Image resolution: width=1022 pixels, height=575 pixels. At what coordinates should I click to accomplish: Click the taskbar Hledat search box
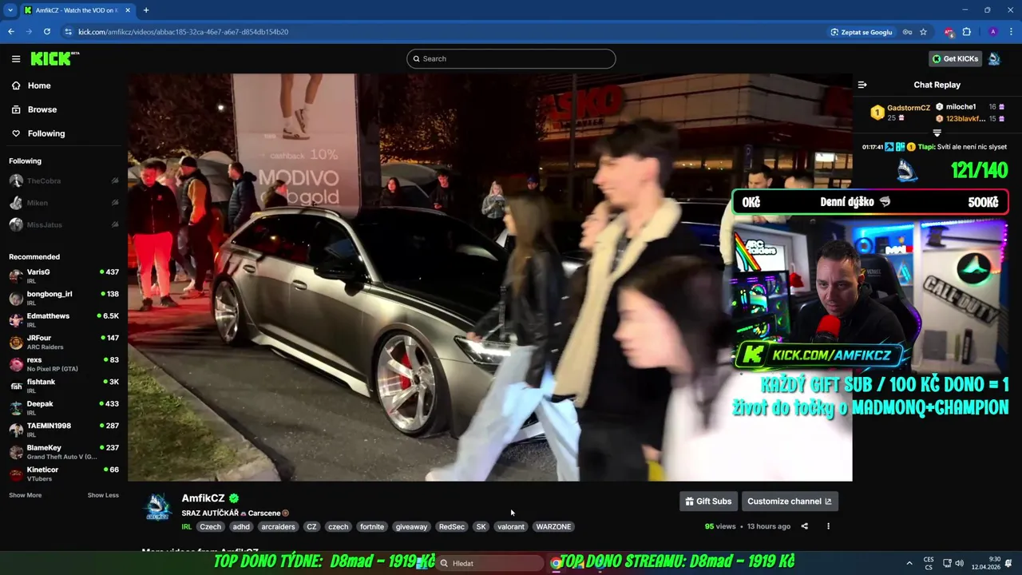[x=490, y=564]
